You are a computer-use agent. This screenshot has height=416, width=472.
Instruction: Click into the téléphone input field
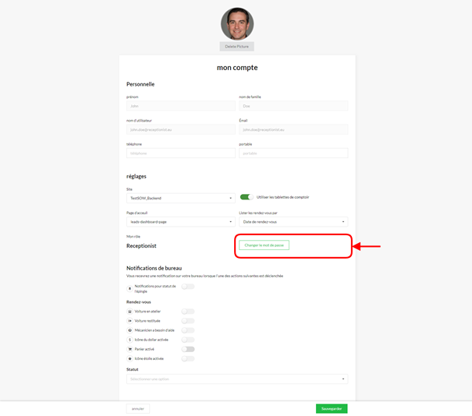click(180, 153)
